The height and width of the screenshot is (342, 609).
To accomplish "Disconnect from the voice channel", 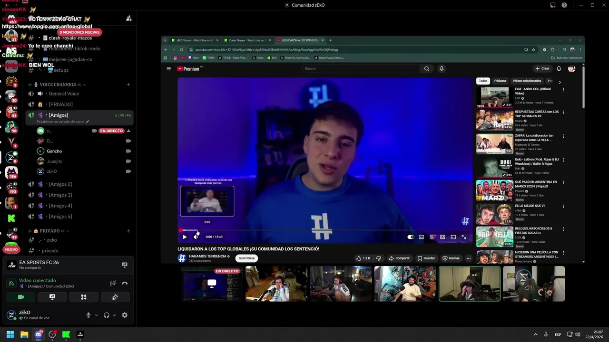I will 125,283.
